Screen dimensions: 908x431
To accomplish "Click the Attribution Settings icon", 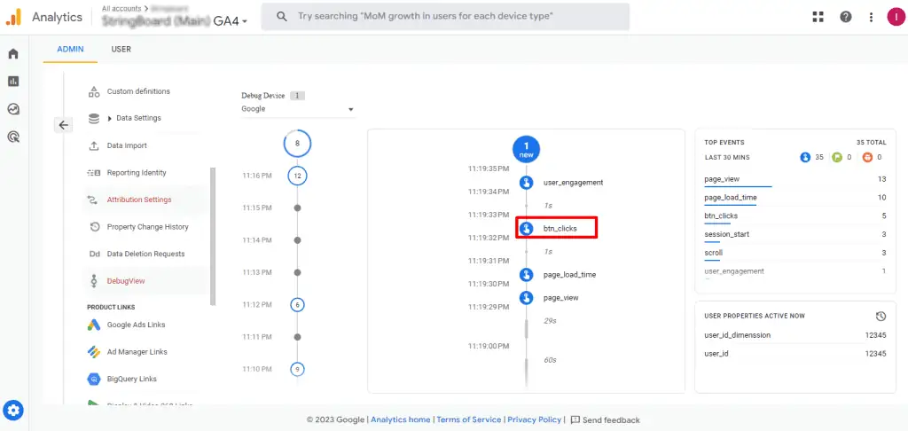I will click(93, 200).
